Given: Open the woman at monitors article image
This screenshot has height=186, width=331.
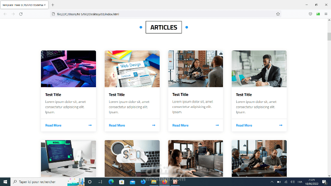Looking at the screenshot, I should [195, 159].
